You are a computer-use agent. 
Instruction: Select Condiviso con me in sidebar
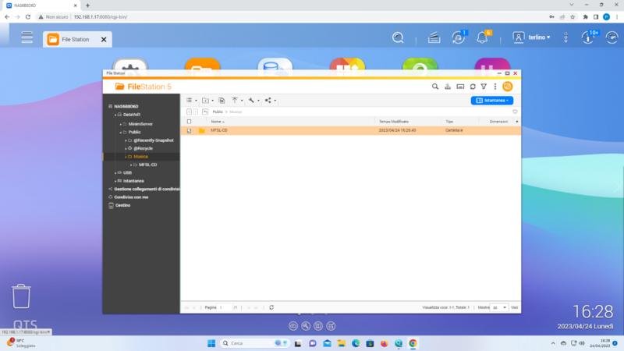tap(130, 197)
